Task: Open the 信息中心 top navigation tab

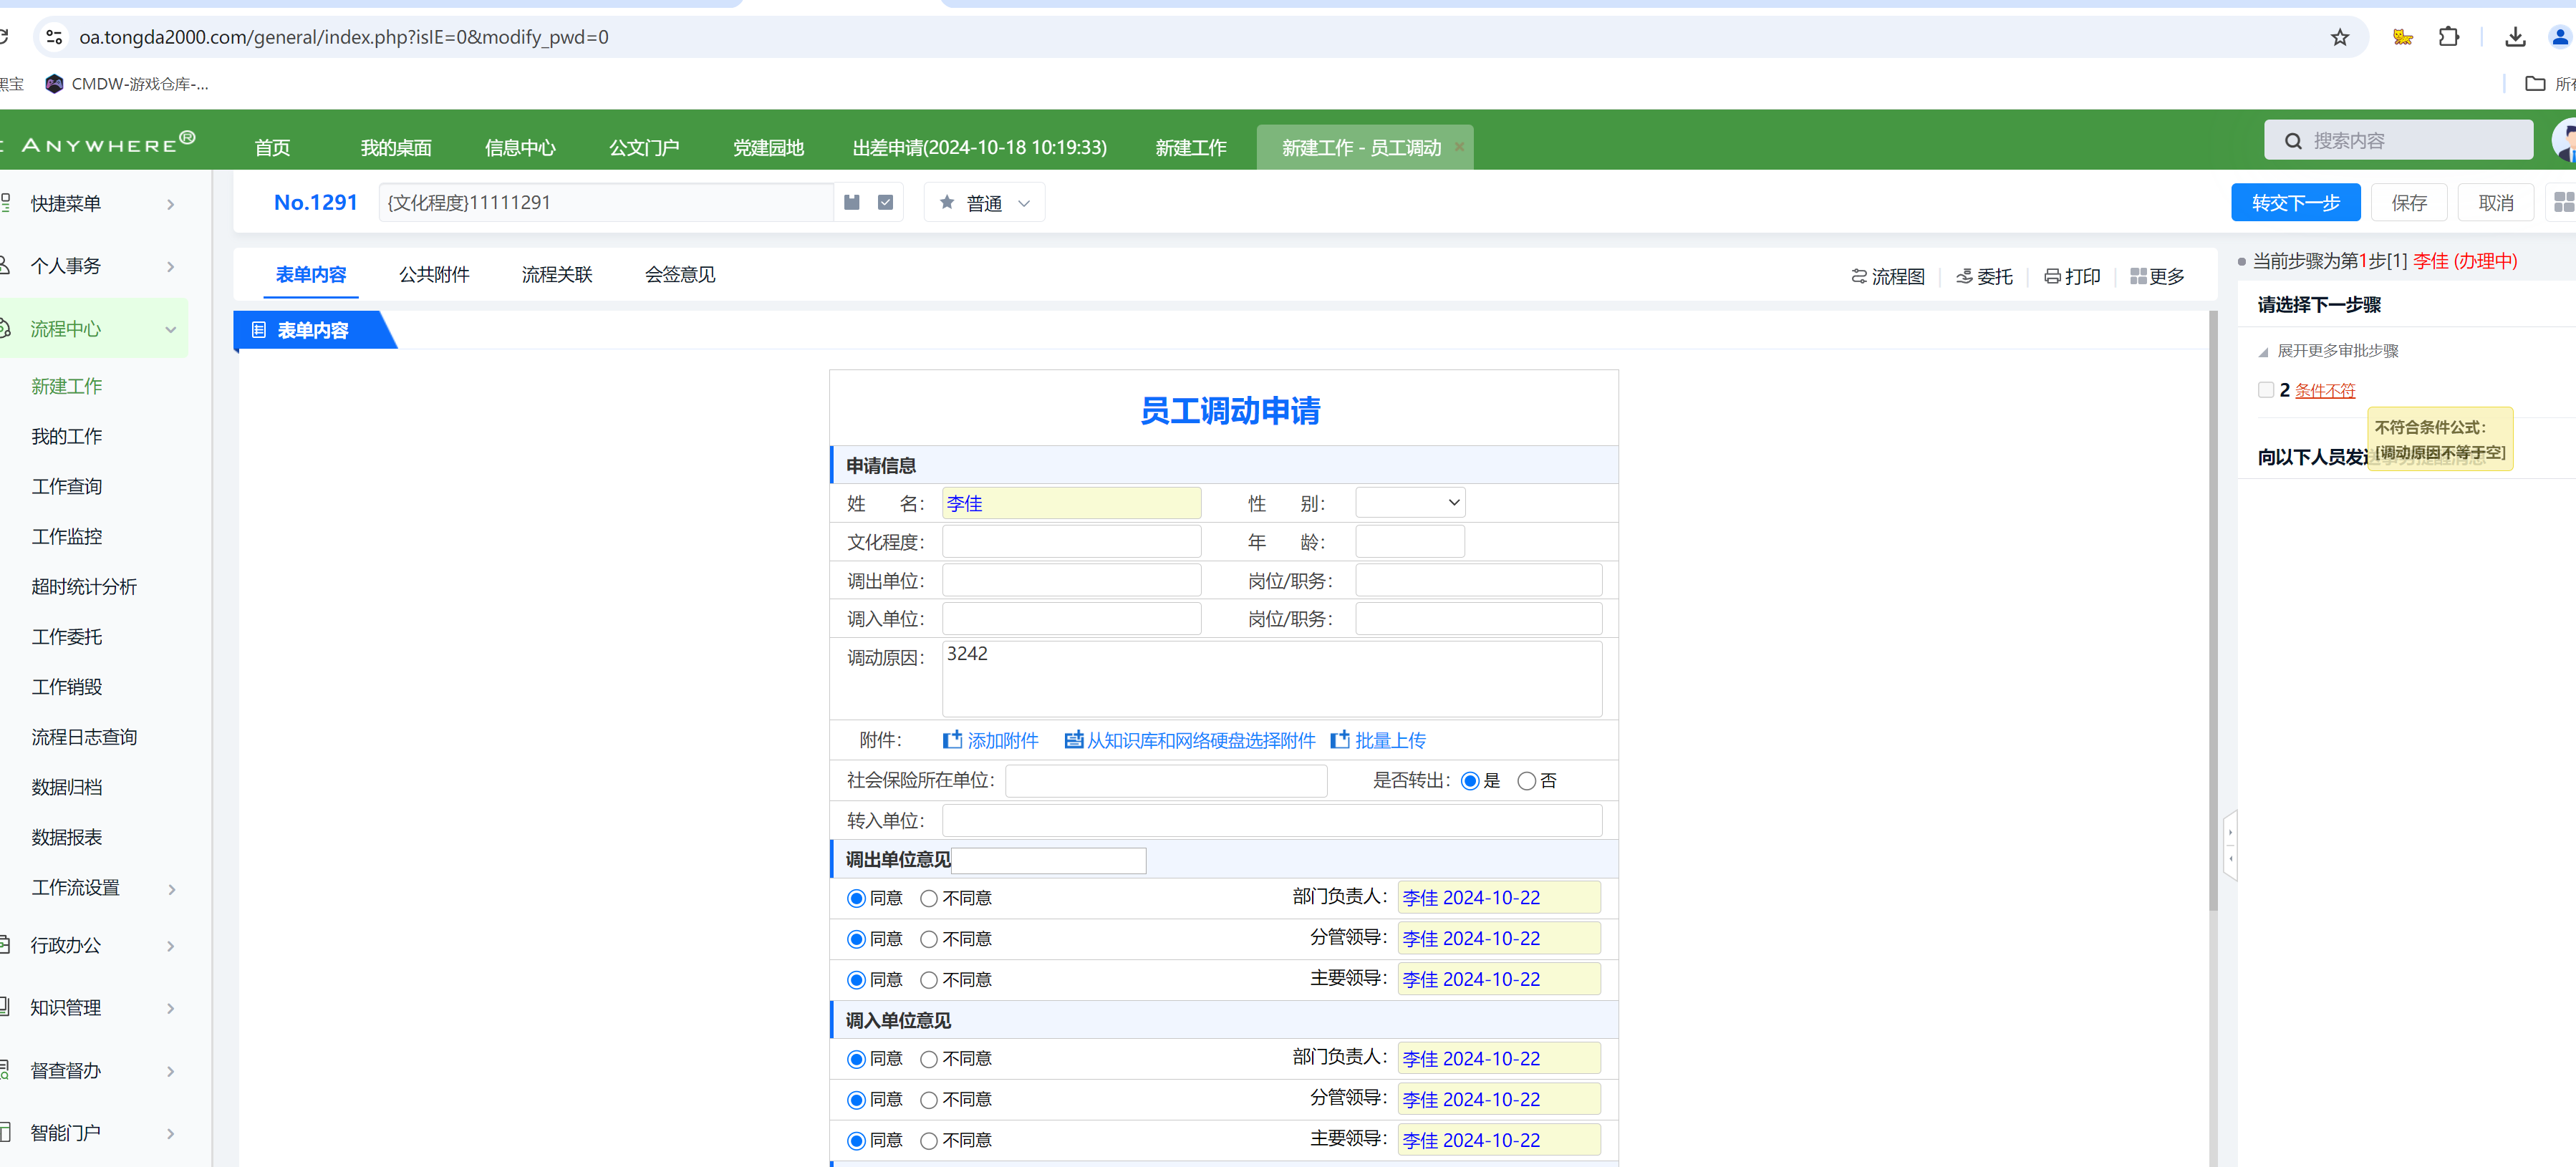Action: coord(520,148)
